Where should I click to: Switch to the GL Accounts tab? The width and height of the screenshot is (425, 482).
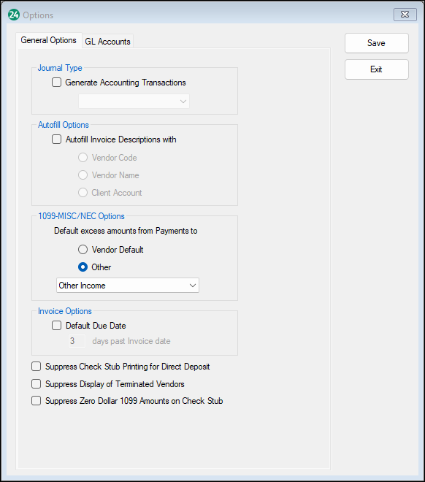click(x=107, y=42)
